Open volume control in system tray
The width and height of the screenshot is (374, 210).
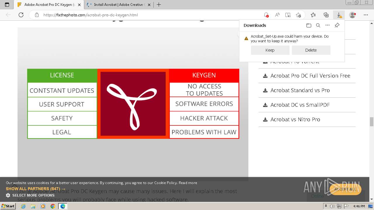[333, 206]
